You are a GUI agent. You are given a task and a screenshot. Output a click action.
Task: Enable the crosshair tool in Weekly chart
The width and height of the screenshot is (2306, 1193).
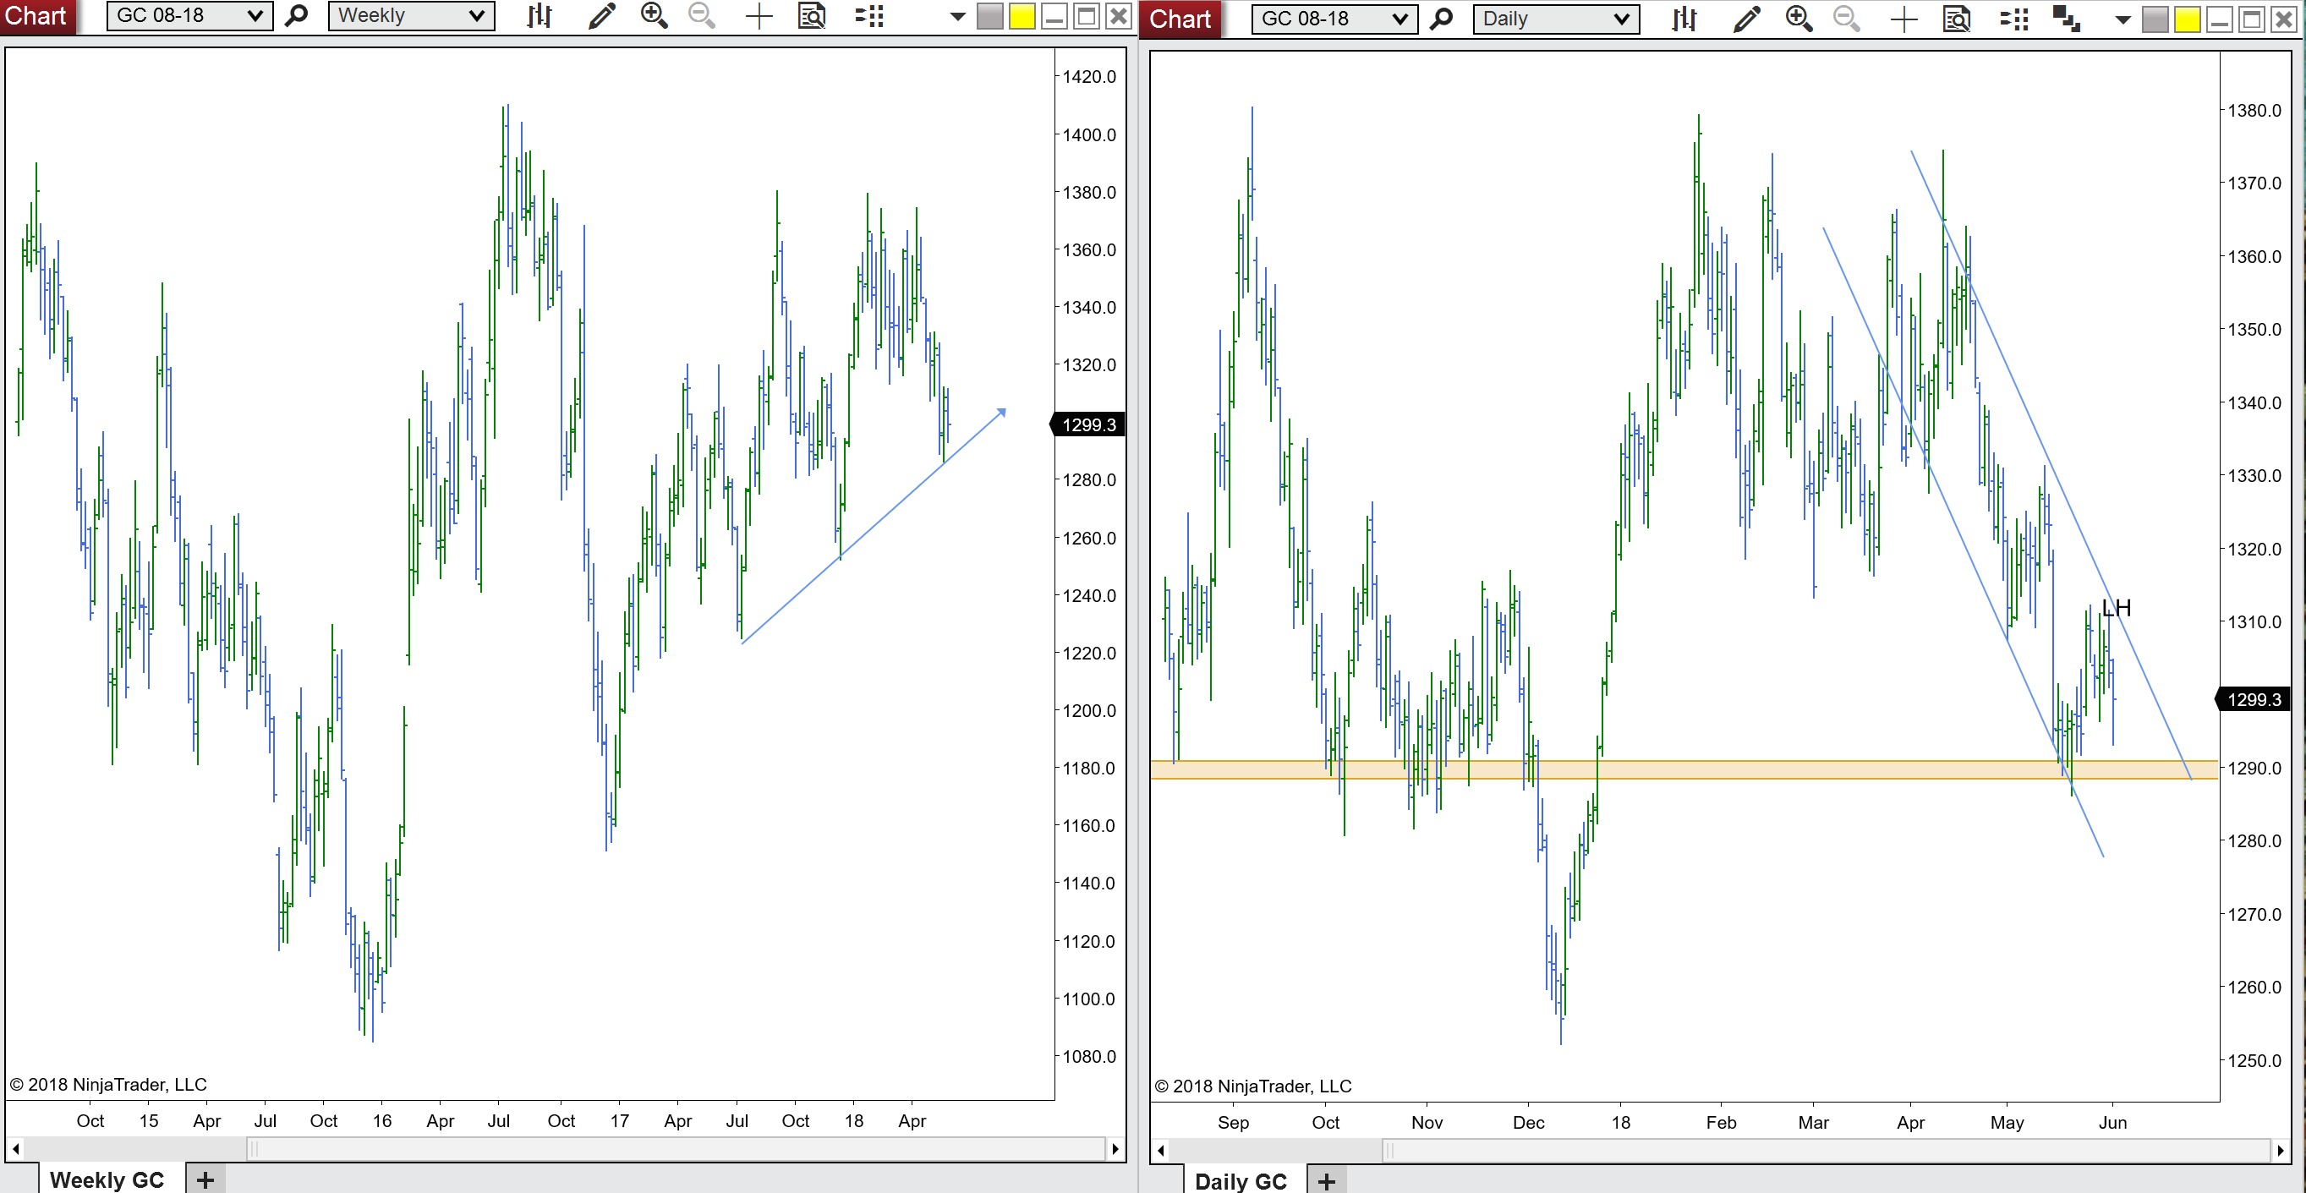point(759,16)
